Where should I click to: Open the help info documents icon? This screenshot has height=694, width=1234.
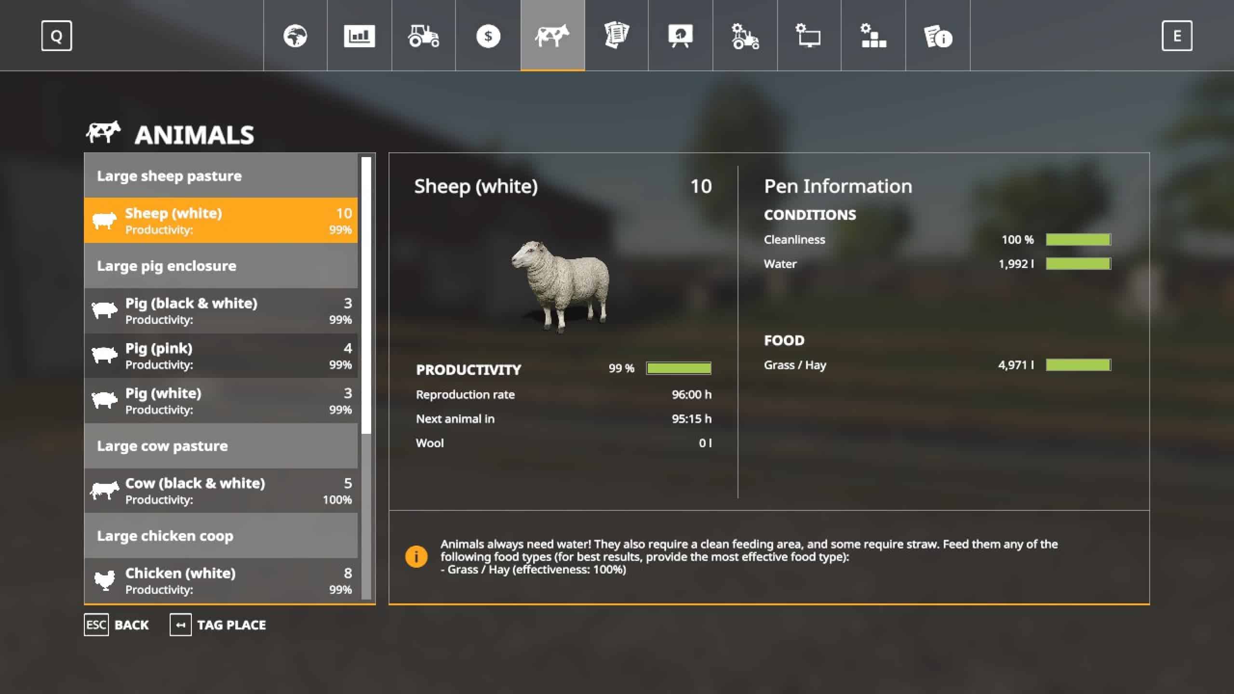click(x=938, y=36)
